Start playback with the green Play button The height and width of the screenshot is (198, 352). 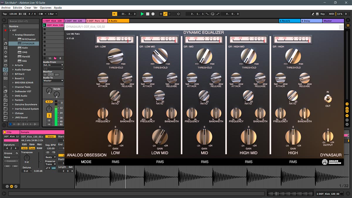coord(142,14)
